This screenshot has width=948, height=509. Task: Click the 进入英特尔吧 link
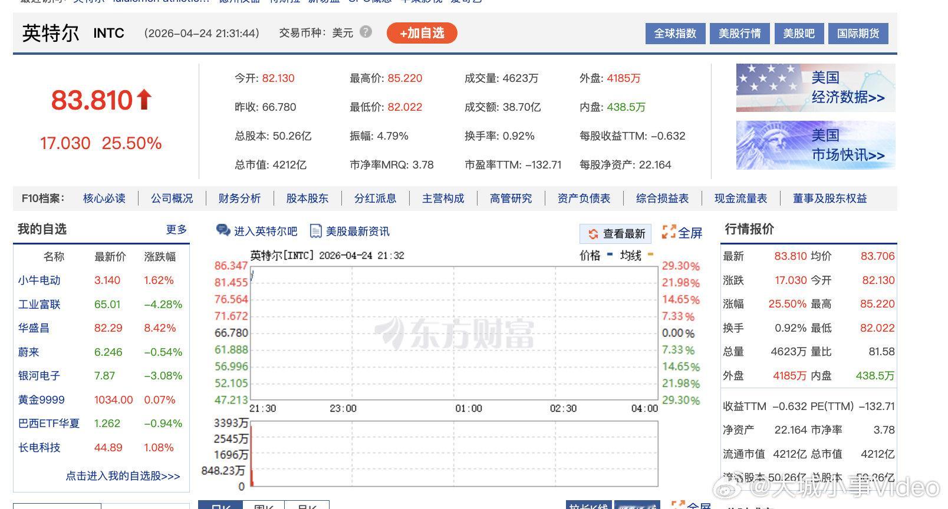coord(265,232)
